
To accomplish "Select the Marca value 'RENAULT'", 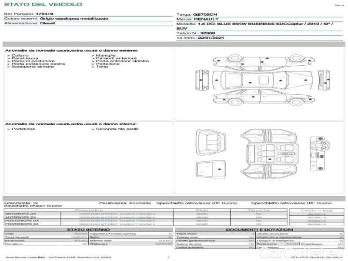I will [206, 19].
